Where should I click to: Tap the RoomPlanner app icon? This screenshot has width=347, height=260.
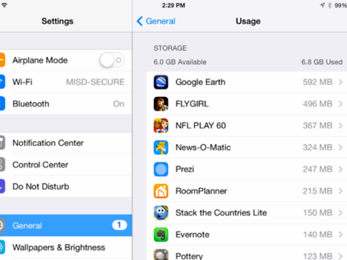click(161, 191)
